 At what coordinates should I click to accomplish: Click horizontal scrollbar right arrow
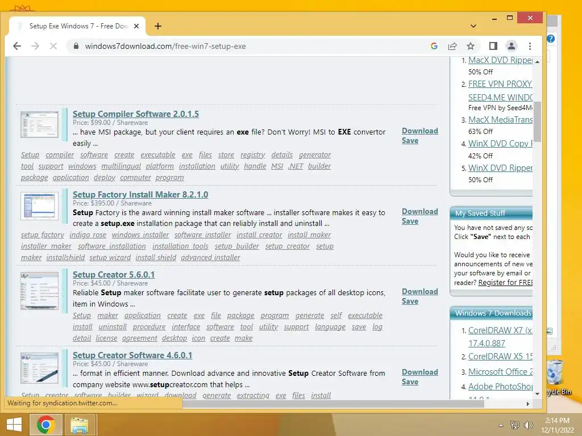pos(528,404)
